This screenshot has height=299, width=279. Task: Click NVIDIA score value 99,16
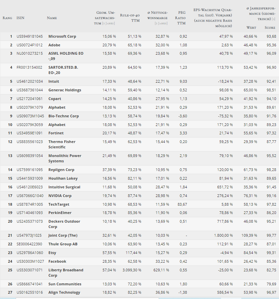pos(271,196)
